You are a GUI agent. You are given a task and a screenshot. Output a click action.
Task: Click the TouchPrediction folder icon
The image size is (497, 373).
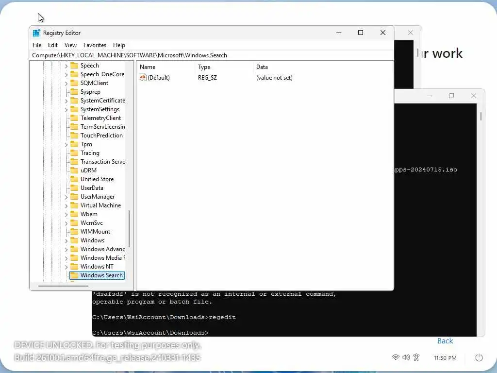click(74, 136)
